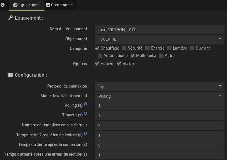Open the Objet parent dropdown

pos(159,39)
